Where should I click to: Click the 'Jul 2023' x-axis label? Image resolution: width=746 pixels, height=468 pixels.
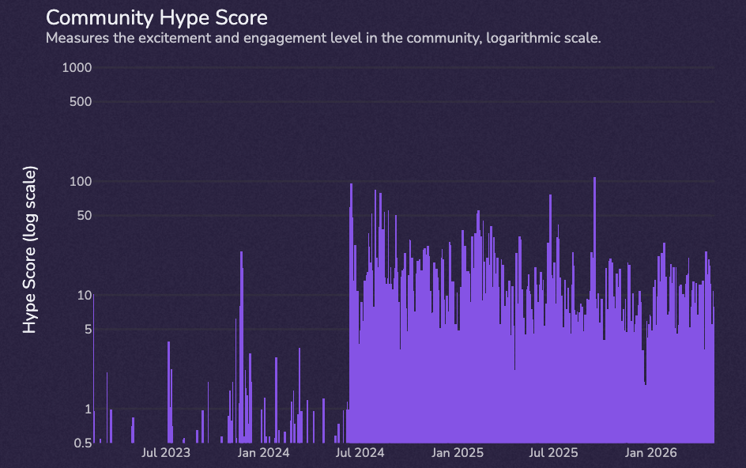click(x=166, y=452)
